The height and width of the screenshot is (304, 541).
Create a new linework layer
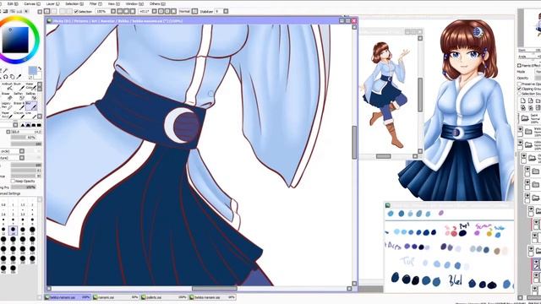pos(531,100)
